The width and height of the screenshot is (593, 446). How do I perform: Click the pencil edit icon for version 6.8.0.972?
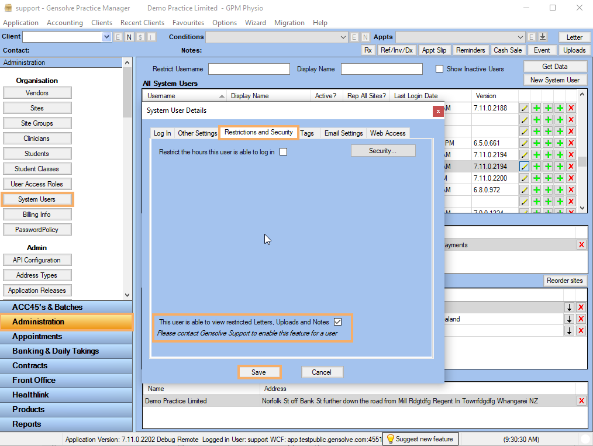point(524,190)
